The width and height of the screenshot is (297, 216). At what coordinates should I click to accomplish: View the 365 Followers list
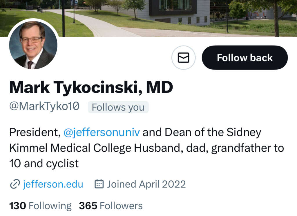pyautogui.click(x=111, y=206)
